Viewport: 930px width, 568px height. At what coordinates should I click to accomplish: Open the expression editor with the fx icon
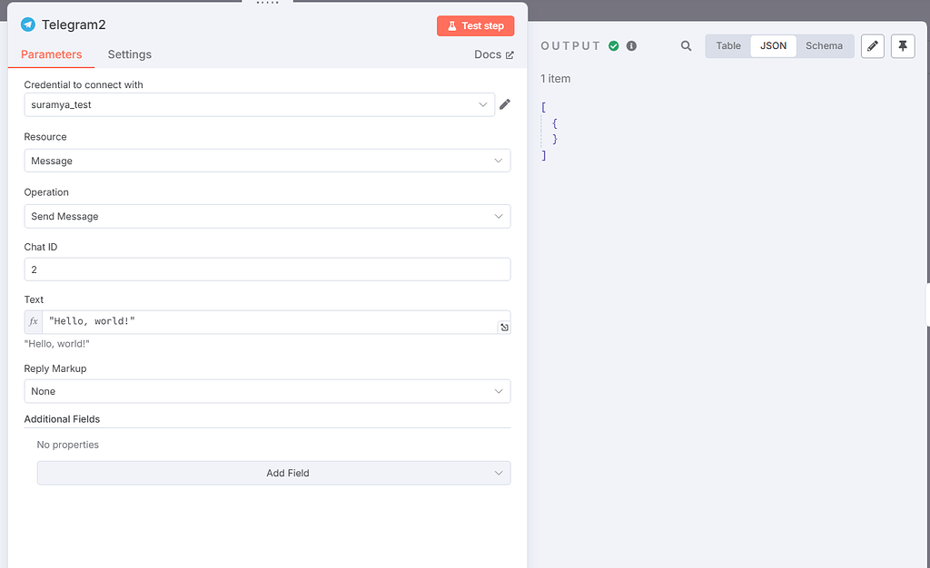34,321
